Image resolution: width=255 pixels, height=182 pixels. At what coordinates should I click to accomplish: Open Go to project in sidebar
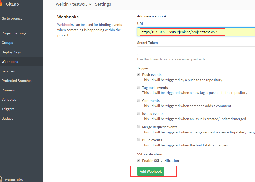tap(12, 18)
